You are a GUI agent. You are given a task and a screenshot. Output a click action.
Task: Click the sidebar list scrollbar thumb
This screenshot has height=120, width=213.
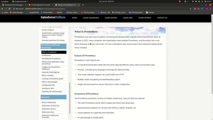point(70,98)
